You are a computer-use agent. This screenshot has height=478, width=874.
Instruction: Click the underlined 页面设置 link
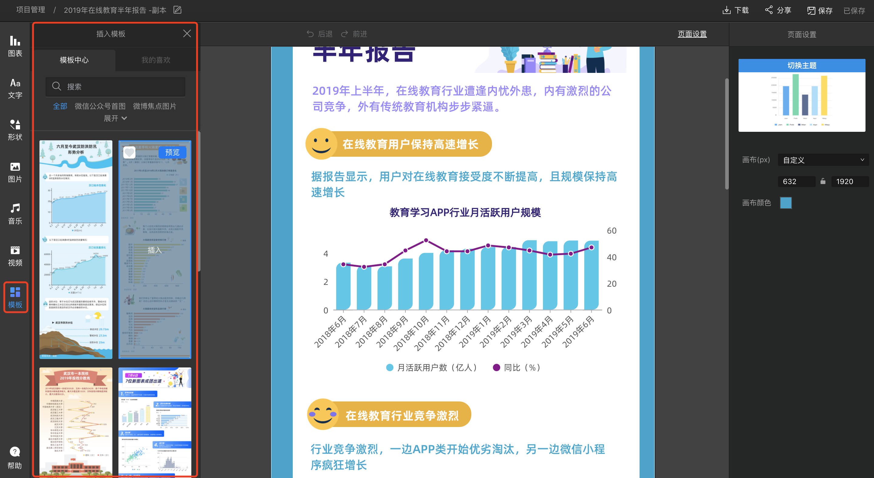(x=692, y=34)
